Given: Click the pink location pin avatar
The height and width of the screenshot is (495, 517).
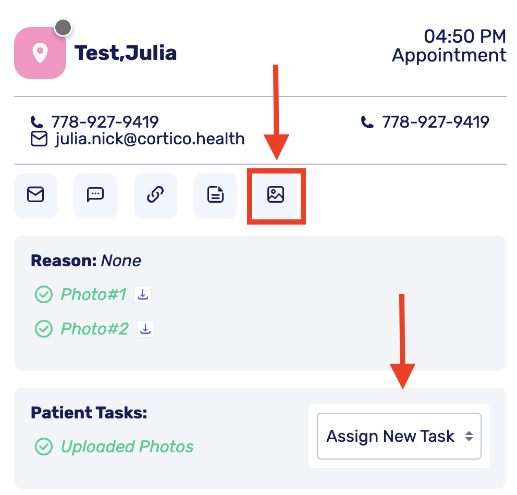Looking at the screenshot, I should 40,54.
